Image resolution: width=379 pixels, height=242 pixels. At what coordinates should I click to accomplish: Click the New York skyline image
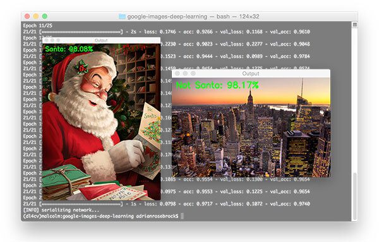click(251, 128)
